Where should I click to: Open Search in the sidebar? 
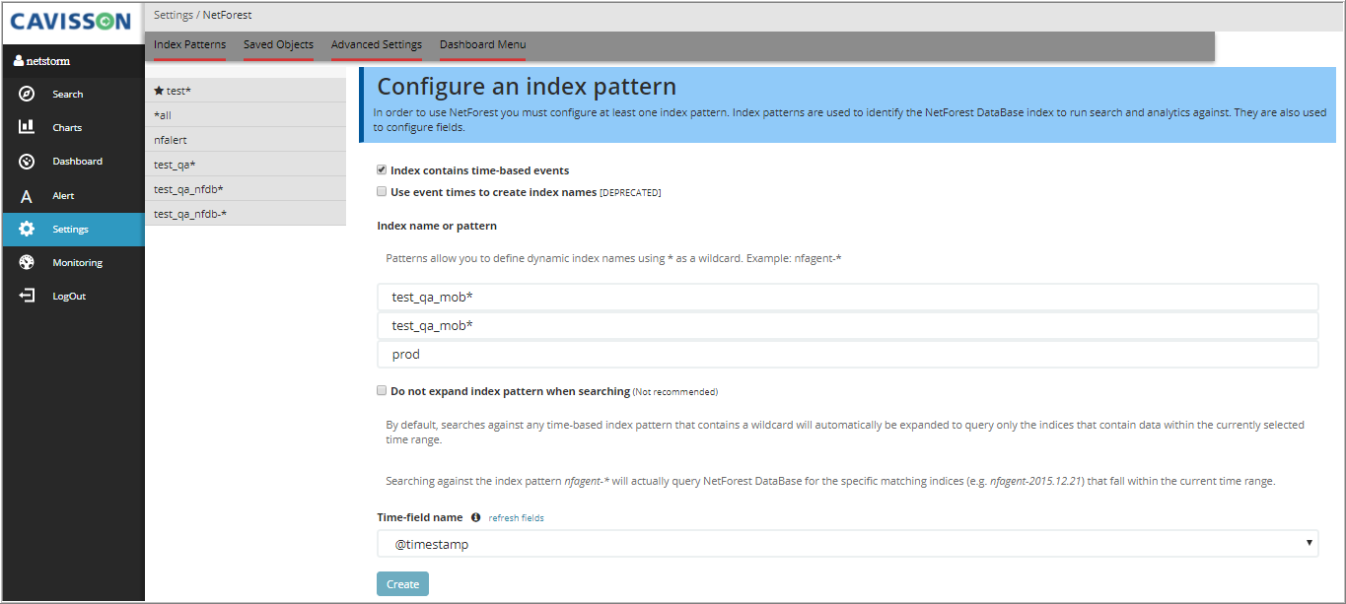pos(68,95)
